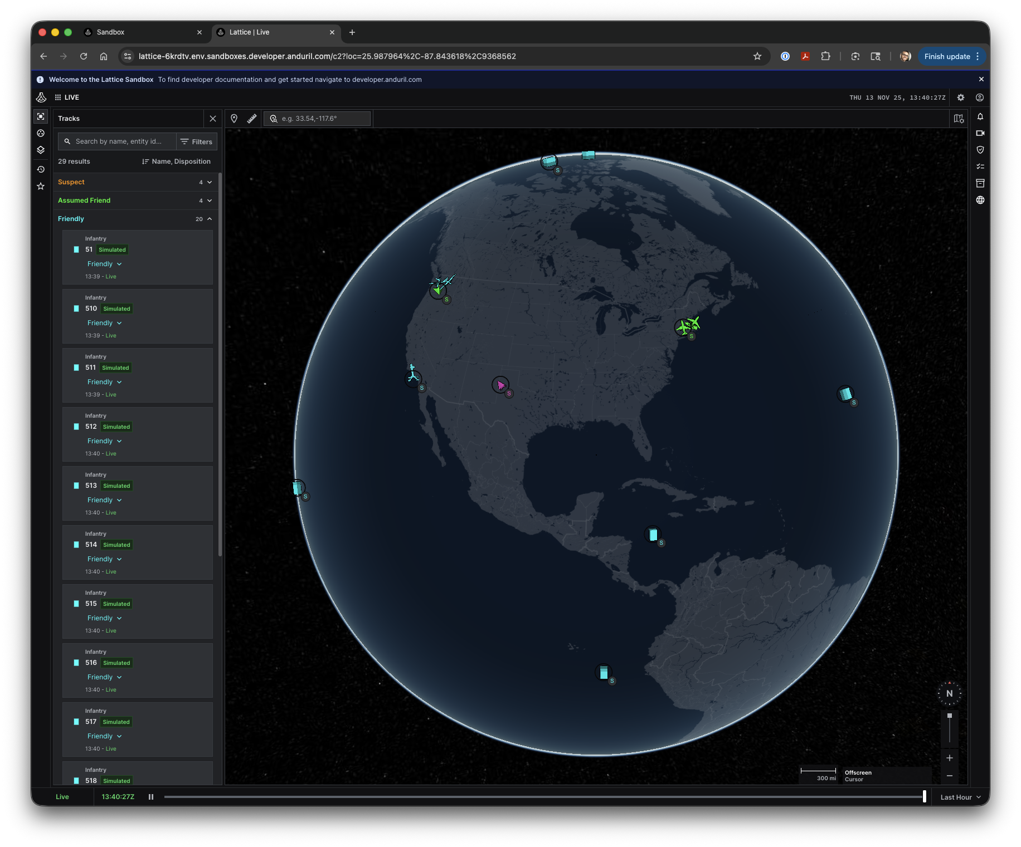Pause the live timeline playback
The height and width of the screenshot is (847, 1021).
point(151,797)
